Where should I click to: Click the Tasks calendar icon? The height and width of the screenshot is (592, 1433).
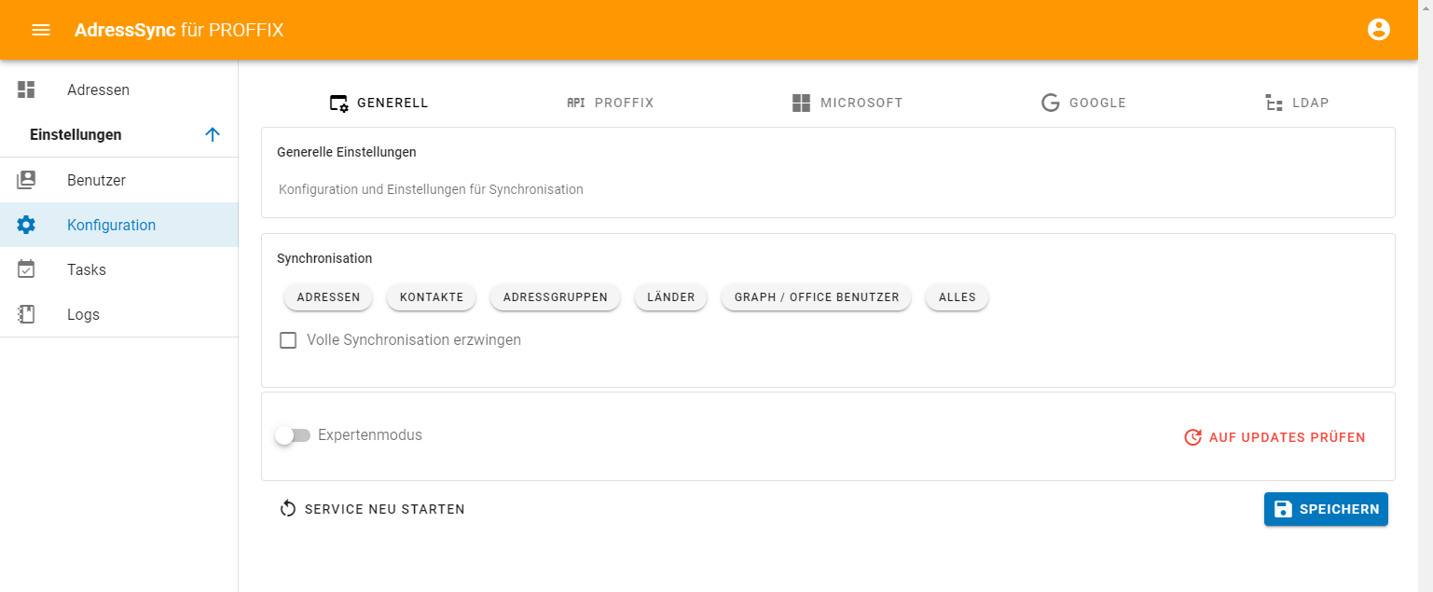(26, 269)
